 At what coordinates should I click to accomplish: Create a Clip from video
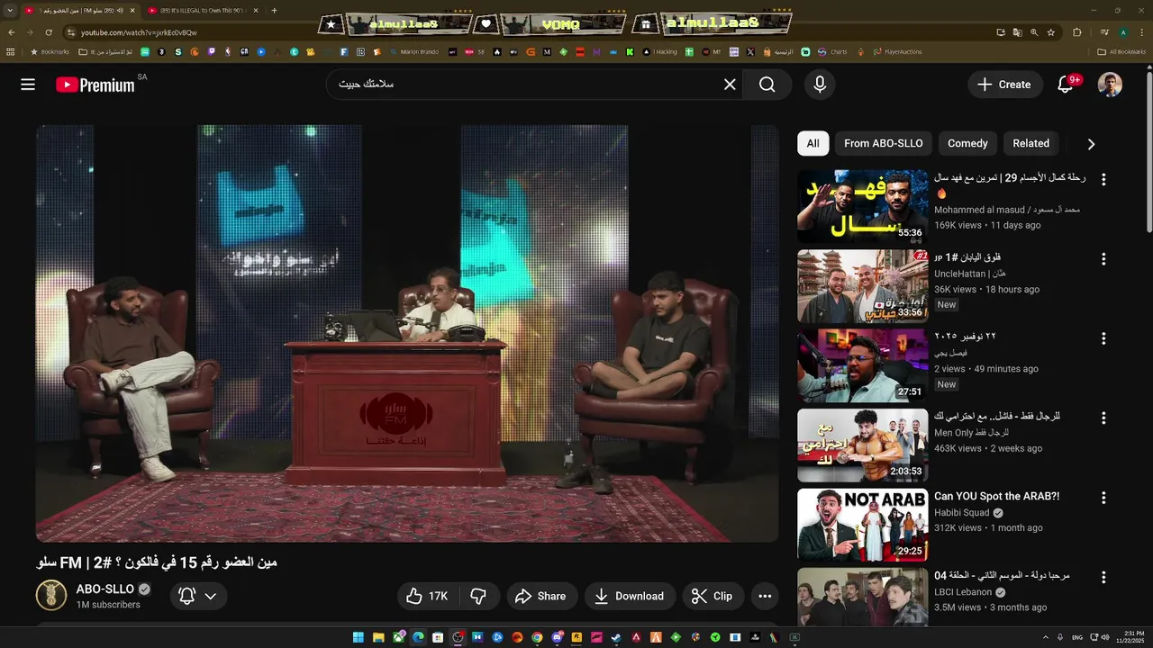tap(712, 596)
